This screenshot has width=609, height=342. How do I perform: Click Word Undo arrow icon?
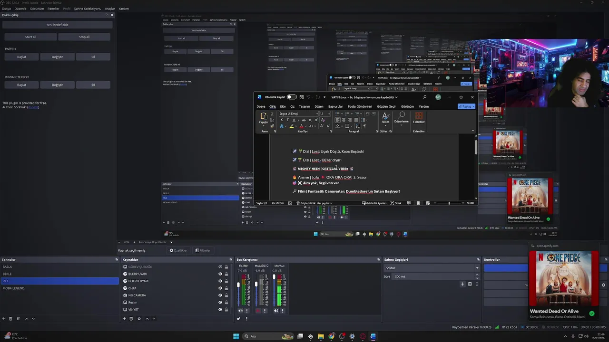(x=308, y=97)
